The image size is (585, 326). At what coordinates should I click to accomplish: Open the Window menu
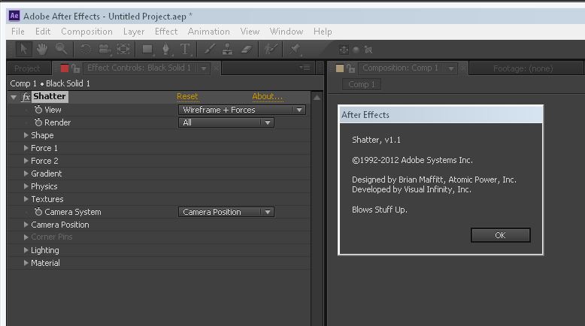click(x=286, y=32)
